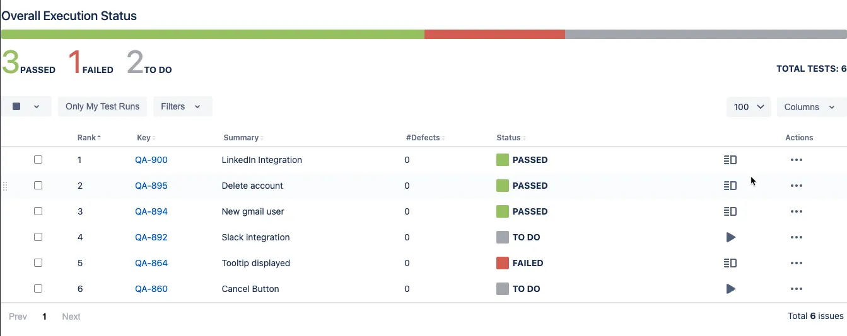Image resolution: width=847 pixels, height=336 pixels.
Task: Sort by the Status column header
Action: pos(511,138)
